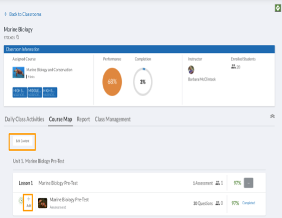Copy the classroom code 977LX05
282x218 pixels.
pos(18,37)
